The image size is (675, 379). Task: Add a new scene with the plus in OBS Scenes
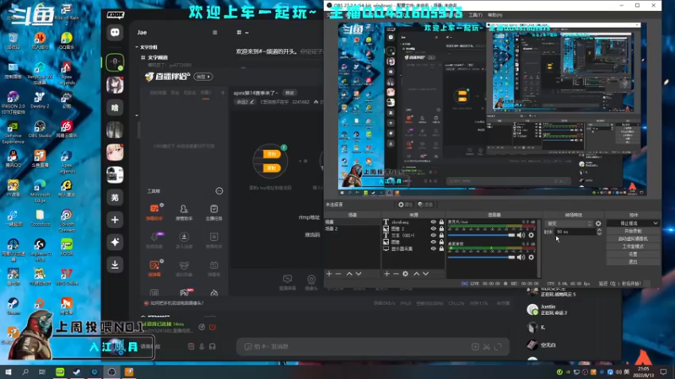point(329,274)
